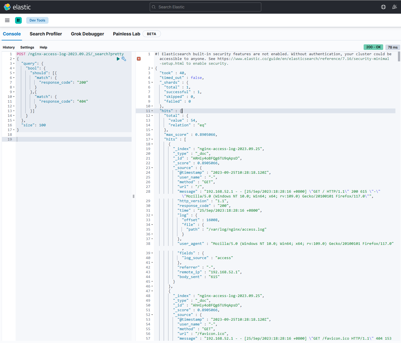This screenshot has height=343, width=401.
Task: Switch to the Painless Lab tab
Action: (127, 34)
